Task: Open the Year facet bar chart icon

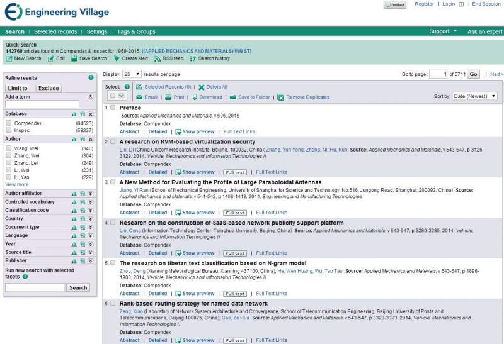Action: pyautogui.click(x=74, y=244)
